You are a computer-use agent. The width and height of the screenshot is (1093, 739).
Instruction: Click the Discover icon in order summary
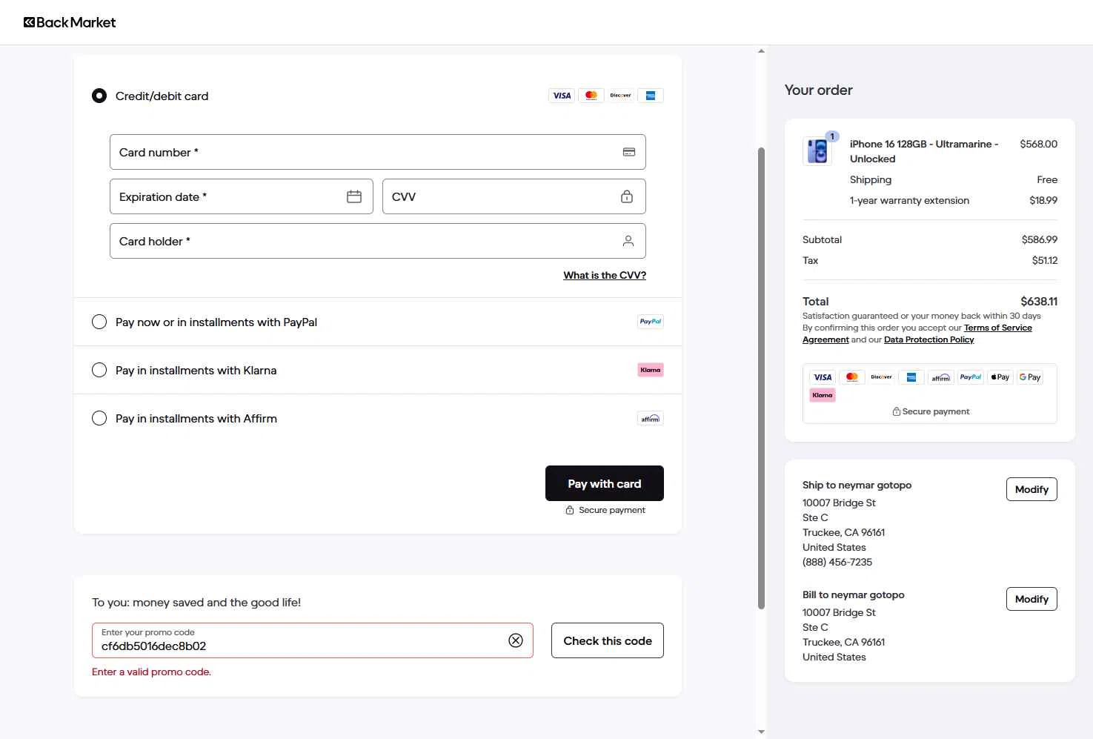click(x=882, y=377)
